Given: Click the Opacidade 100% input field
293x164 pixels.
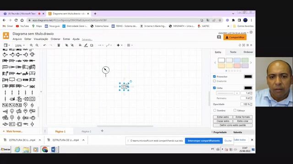Looking at the screenshot, I should pyautogui.click(x=245, y=104).
